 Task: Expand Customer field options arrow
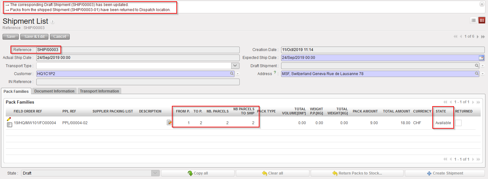pos(237,74)
